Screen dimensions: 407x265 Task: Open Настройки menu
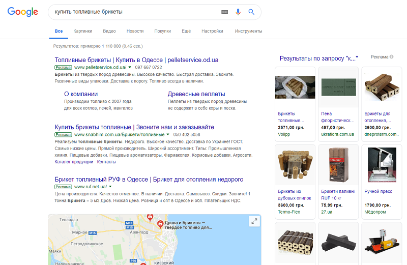(x=212, y=31)
